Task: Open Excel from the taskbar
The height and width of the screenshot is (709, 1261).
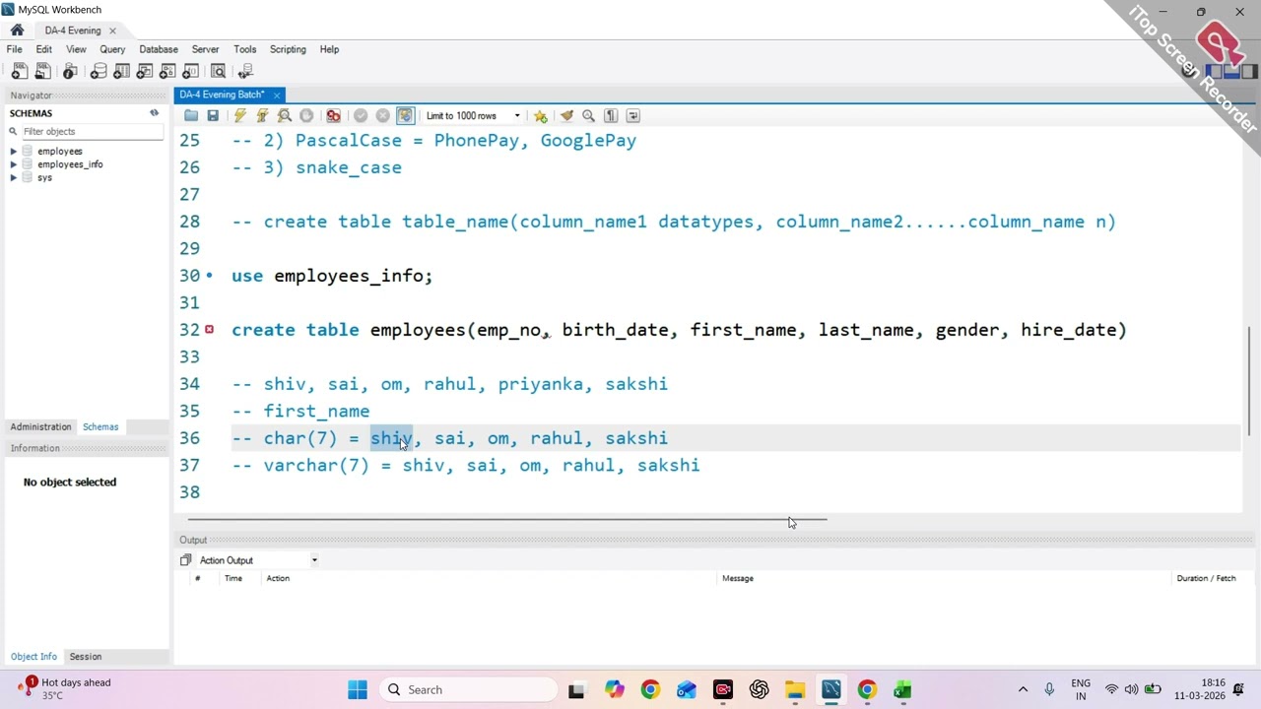Action: tap(902, 690)
